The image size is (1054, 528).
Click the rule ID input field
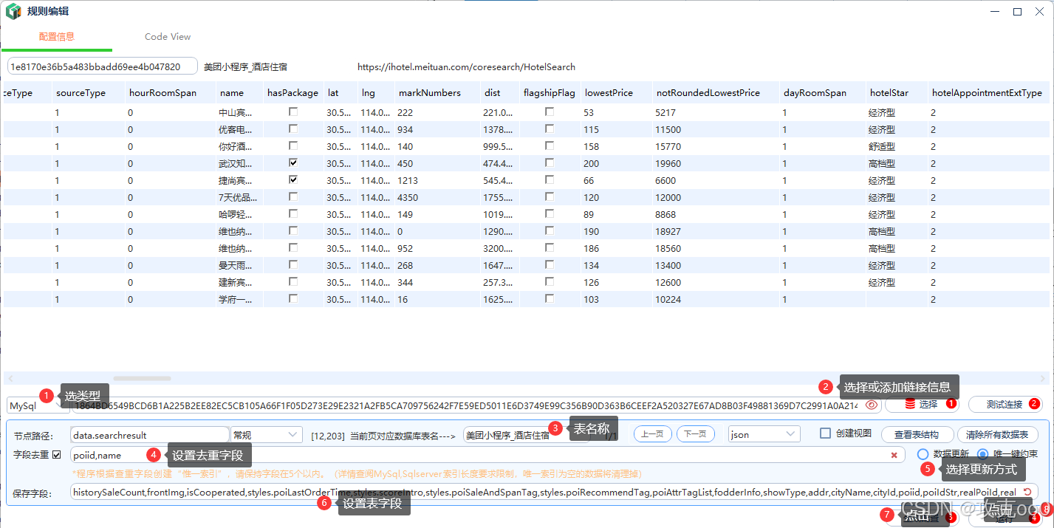[x=102, y=66]
